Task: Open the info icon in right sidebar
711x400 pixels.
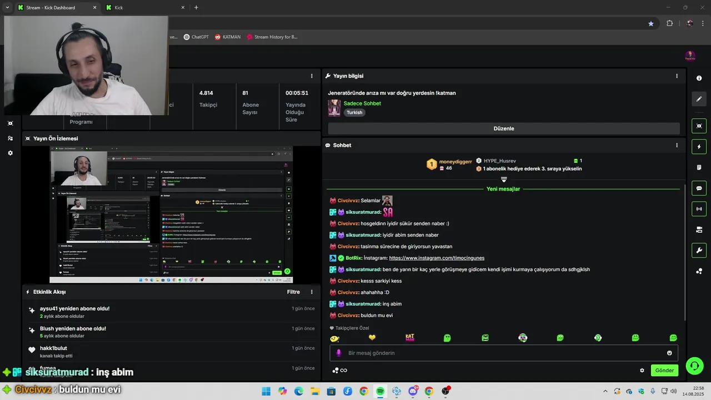Action: [699, 78]
